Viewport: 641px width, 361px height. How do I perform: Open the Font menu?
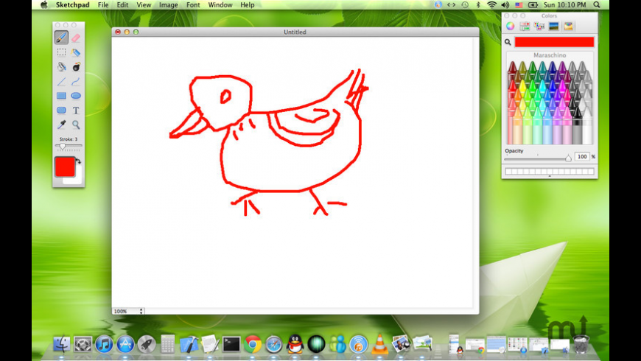(x=193, y=5)
